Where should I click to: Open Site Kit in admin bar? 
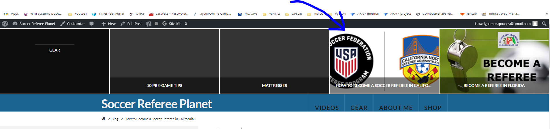(171, 24)
